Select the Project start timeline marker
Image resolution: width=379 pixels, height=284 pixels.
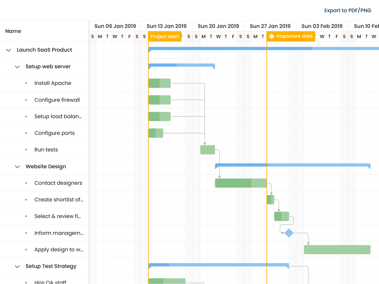165,37
